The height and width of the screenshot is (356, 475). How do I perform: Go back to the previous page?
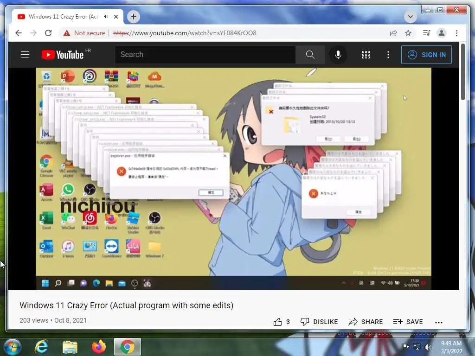[19, 33]
